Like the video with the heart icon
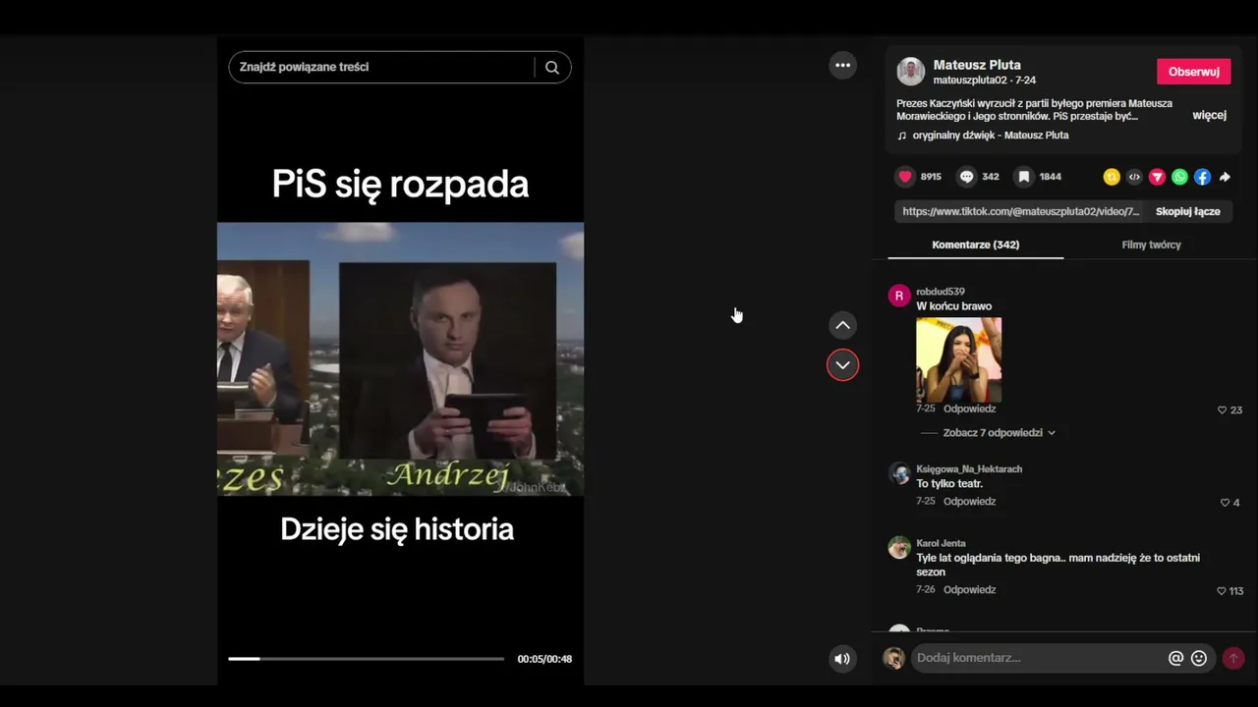 pos(905,177)
